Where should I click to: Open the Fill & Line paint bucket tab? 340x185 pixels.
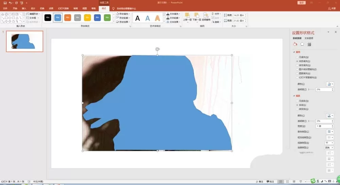tap(295, 44)
